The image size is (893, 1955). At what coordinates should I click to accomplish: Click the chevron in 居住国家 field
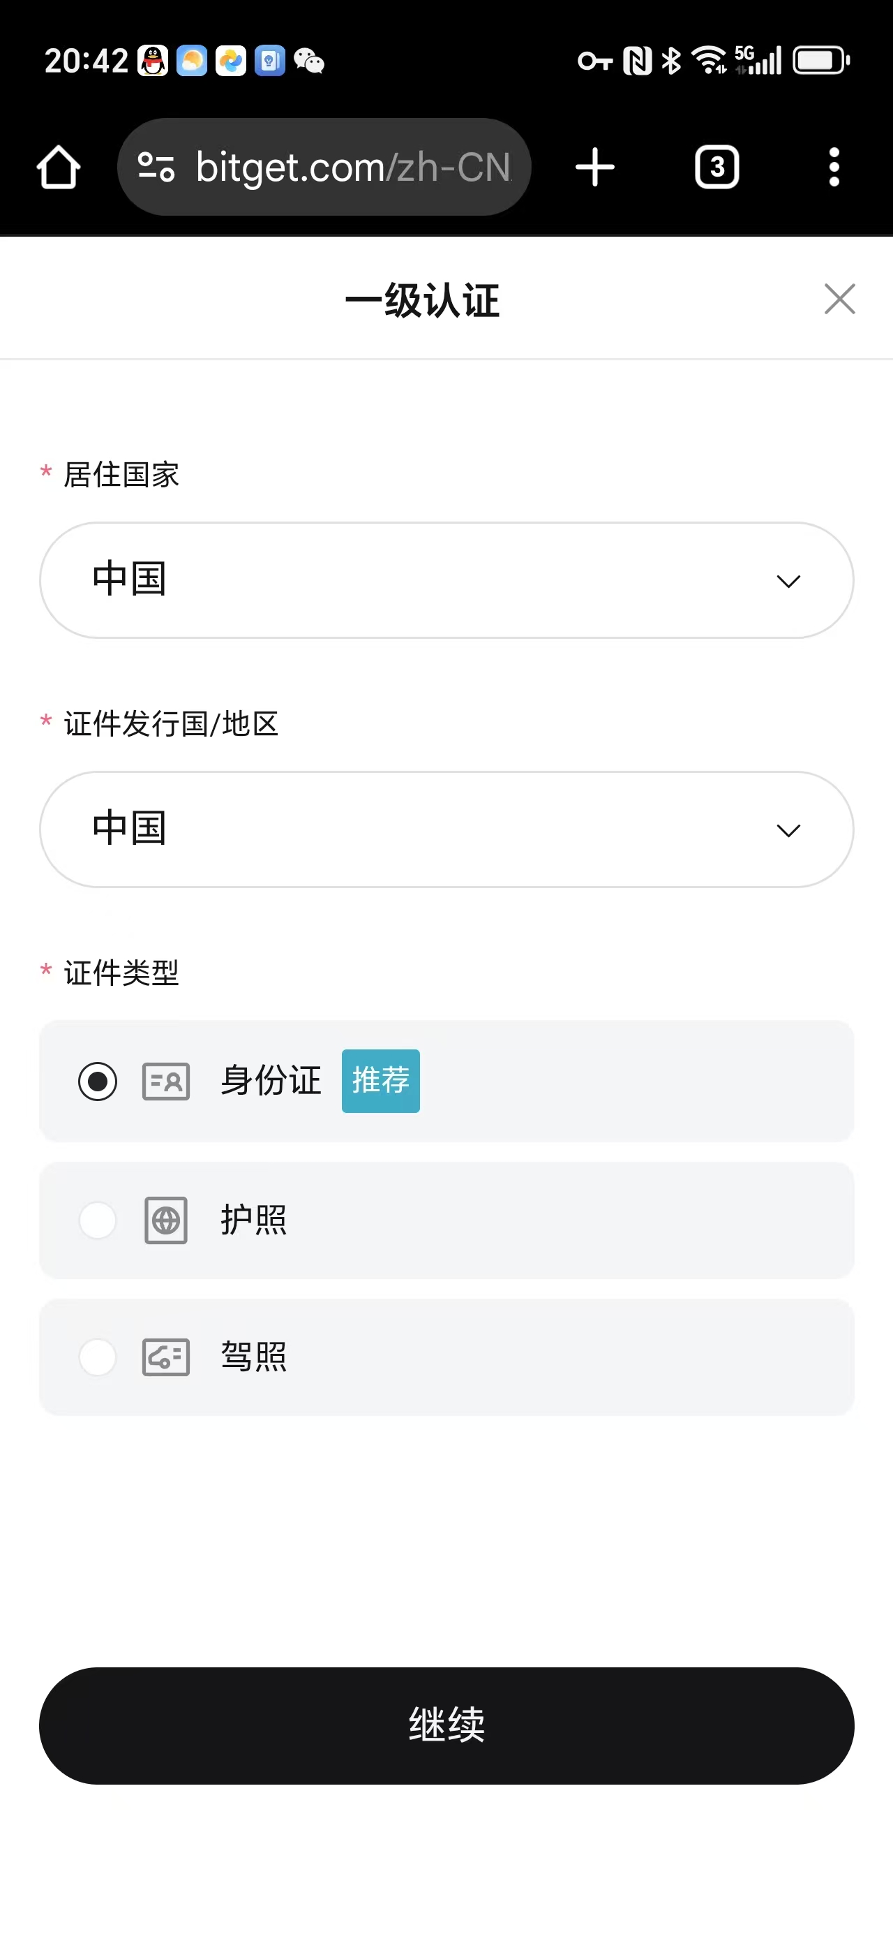click(x=788, y=582)
